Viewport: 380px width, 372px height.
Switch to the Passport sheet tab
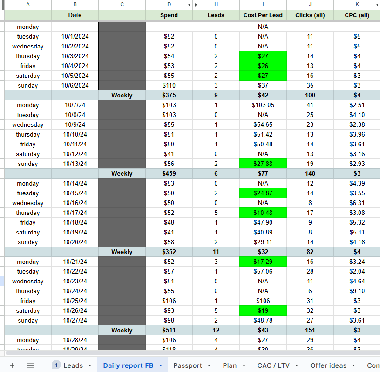click(x=188, y=365)
